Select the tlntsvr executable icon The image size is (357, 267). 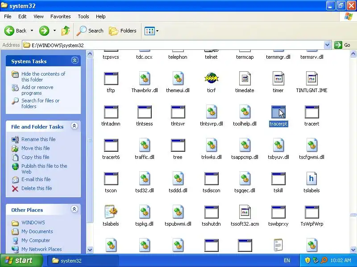pos(178,112)
